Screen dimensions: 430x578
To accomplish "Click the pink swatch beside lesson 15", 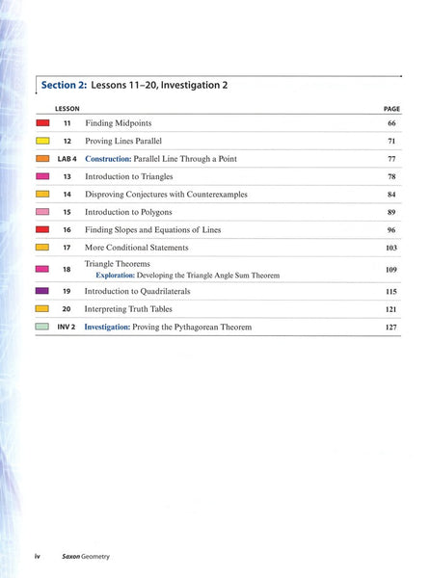I will [x=42, y=212].
